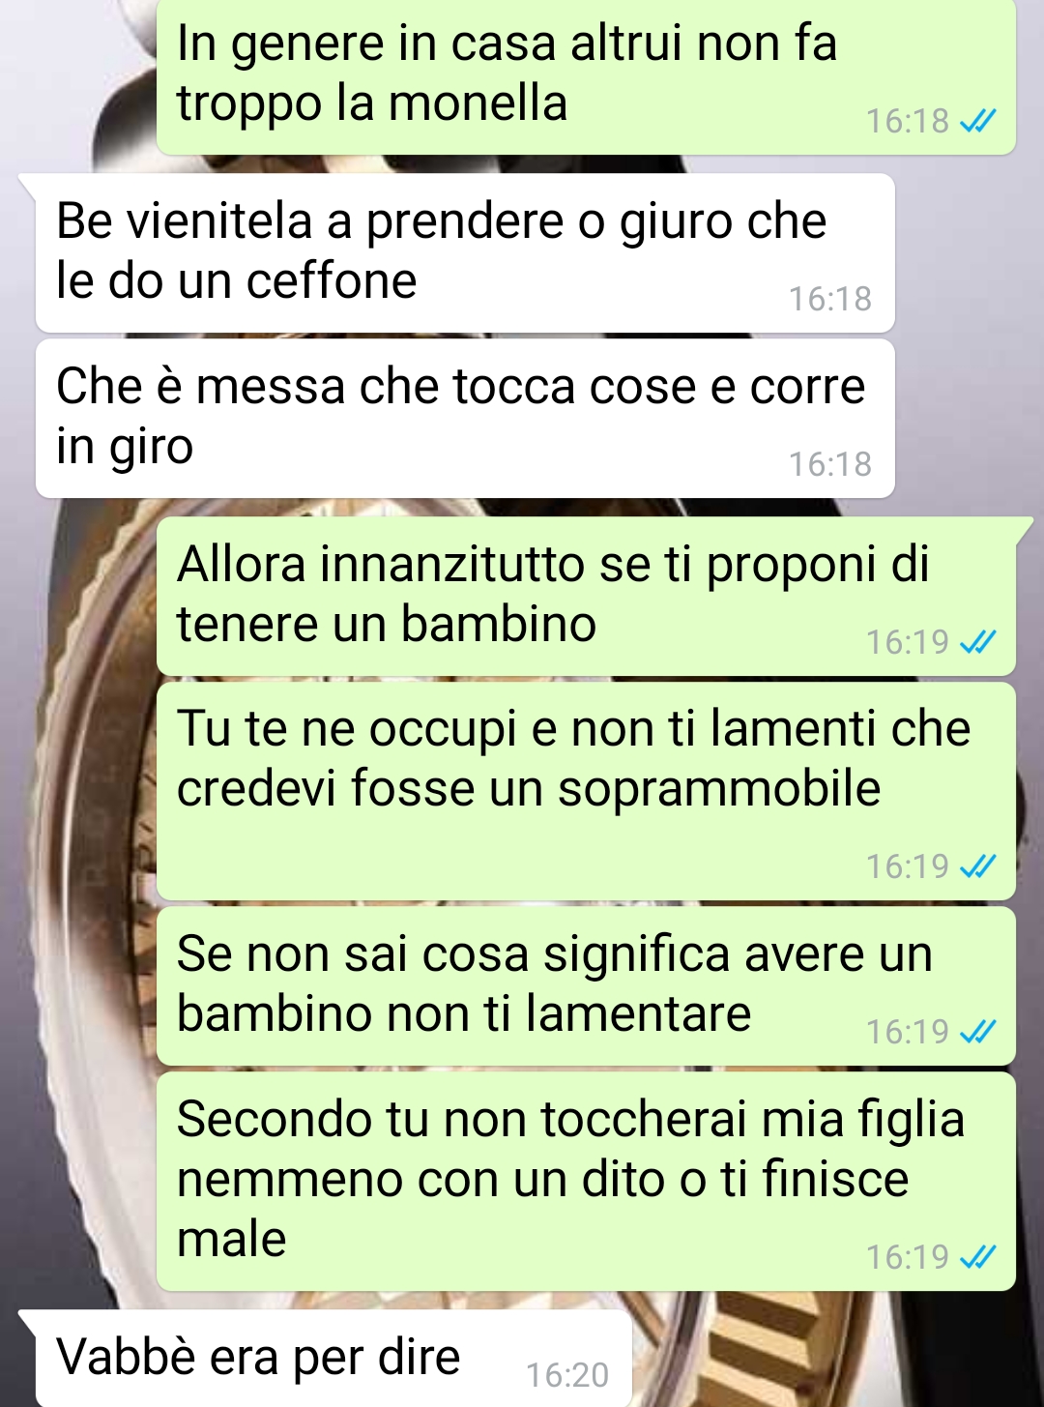Select the 'Be vienitela a prendere' message bubble

pos(465,252)
